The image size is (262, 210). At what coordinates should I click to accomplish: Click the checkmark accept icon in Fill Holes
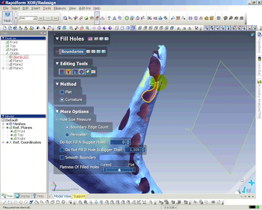[x=102, y=39]
